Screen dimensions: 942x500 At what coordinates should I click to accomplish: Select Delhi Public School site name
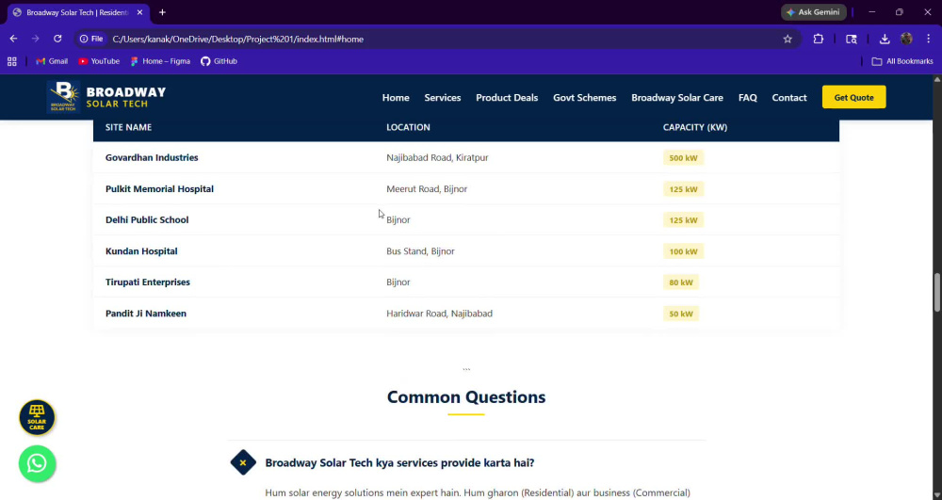[147, 219]
